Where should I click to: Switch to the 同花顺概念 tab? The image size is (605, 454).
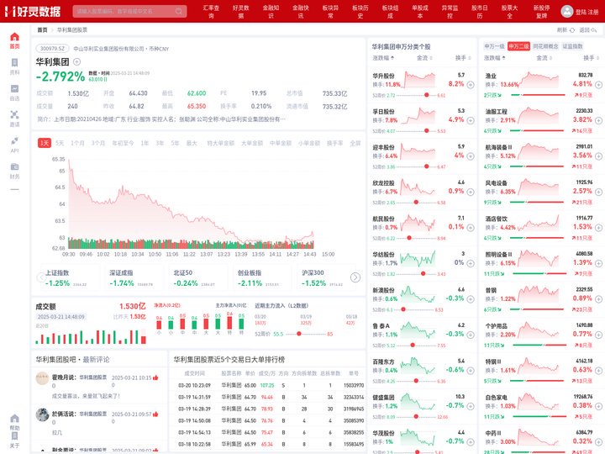click(x=545, y=46)
